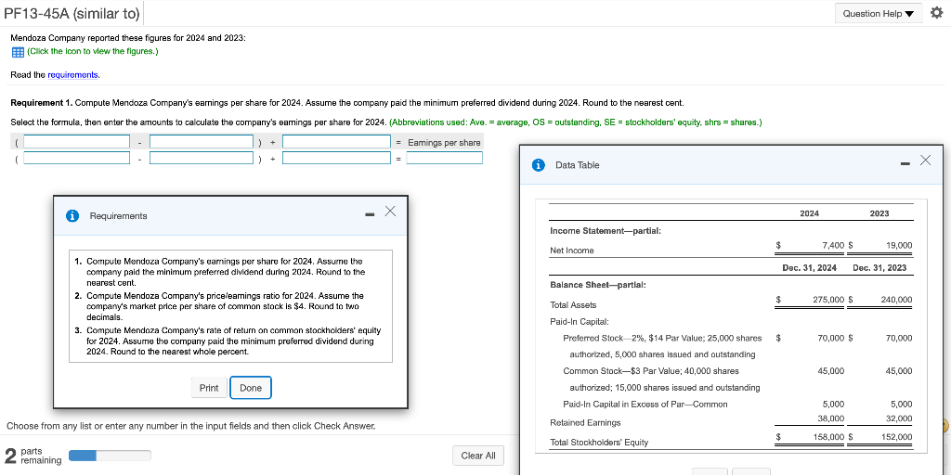Image resolution: width=951 pixels, height=476 pixels.
Task: Minimize the Requirements popup
Action: click(370, 214)
